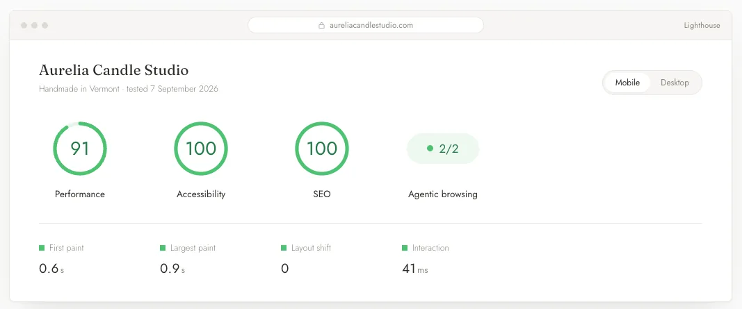
Task: Click the Handmade in Vermont tested date subtitle
Action: (x=128, y=89)
